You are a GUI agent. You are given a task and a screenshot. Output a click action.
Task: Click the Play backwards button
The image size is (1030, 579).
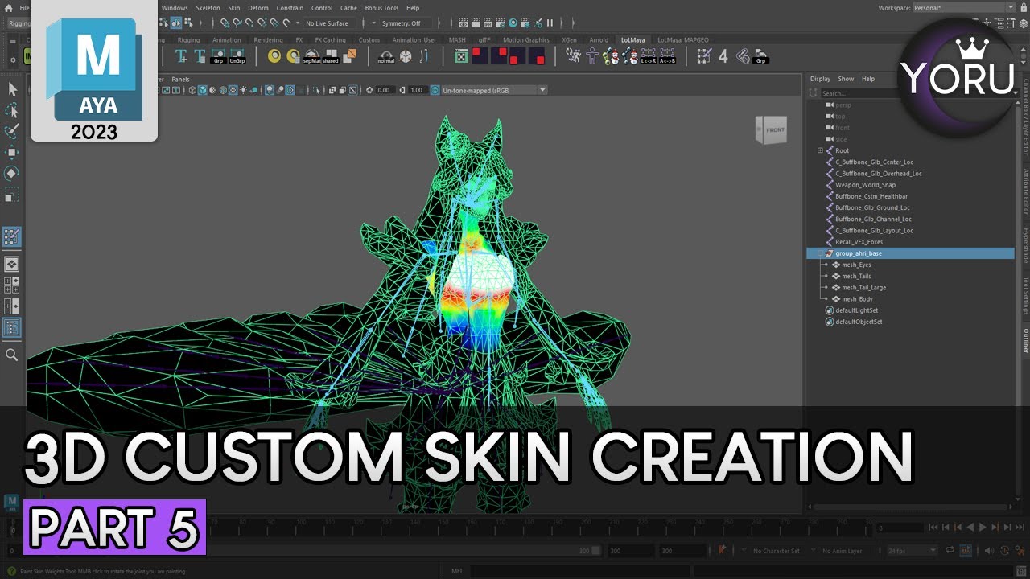(970, 528)
